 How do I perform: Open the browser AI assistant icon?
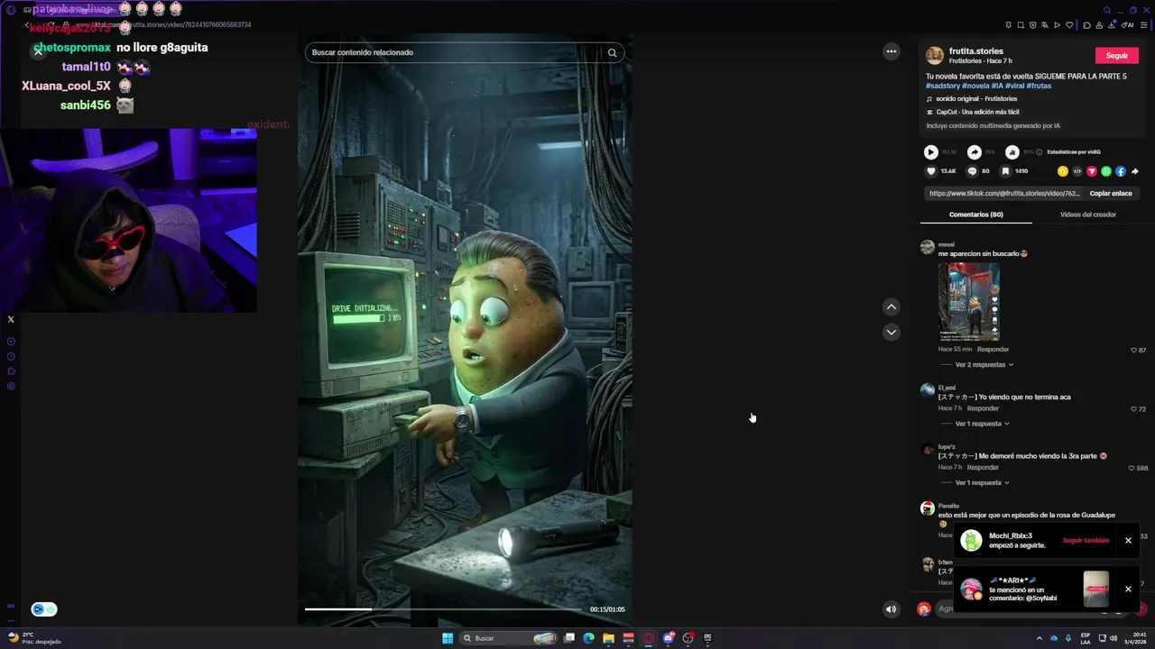[x=1127, y=25]
